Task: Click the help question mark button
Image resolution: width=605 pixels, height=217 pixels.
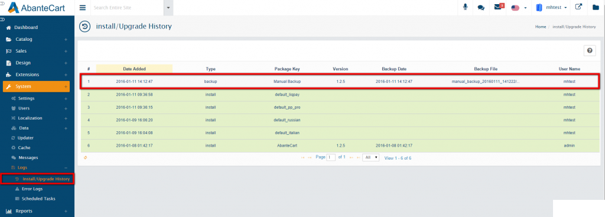Action: click(x=590, y=51)
